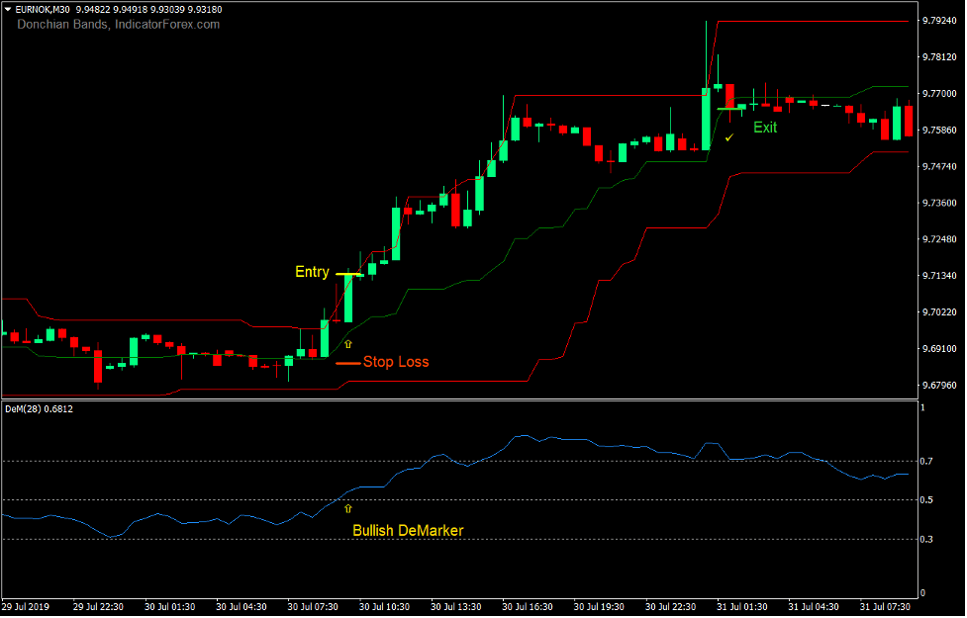Click the Donchian Bands, IndicatorForex.com title text
Viewport: 967px width, 618px height.
point(118,24)
